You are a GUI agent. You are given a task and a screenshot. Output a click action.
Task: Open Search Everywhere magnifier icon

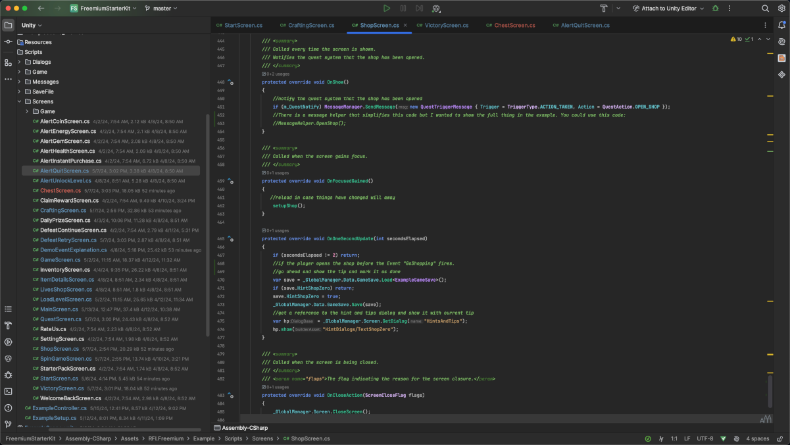765,9
